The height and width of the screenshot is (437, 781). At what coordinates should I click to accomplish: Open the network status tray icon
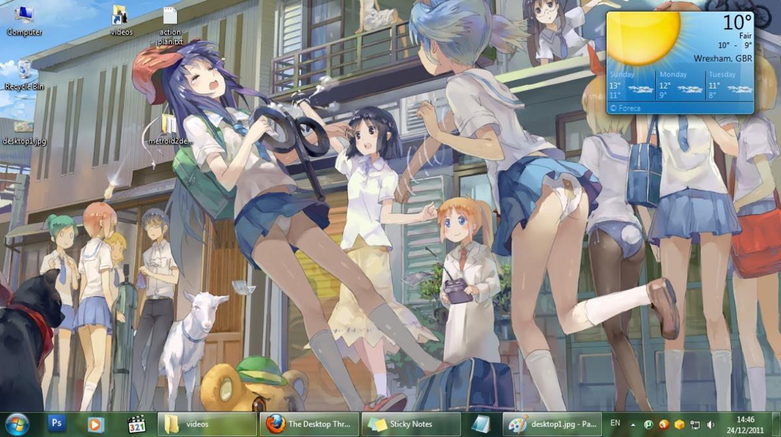pyautogui.click(x=695, y=424)
